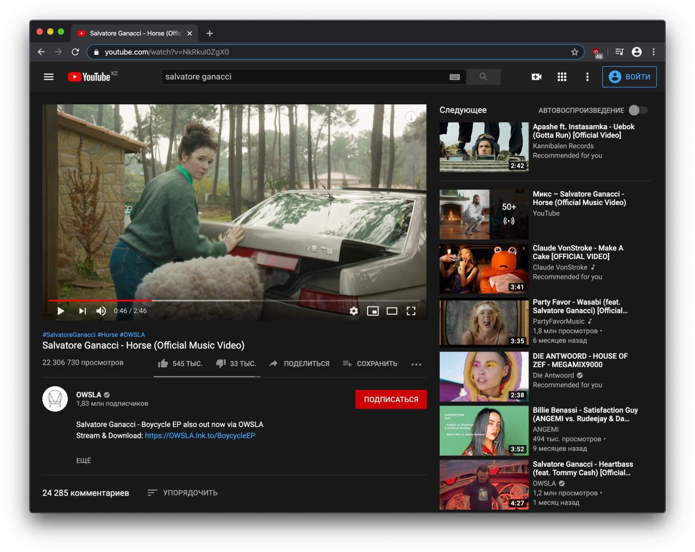
Task: Open YouTube header settings three-dot menu
Action: [587, 77]
